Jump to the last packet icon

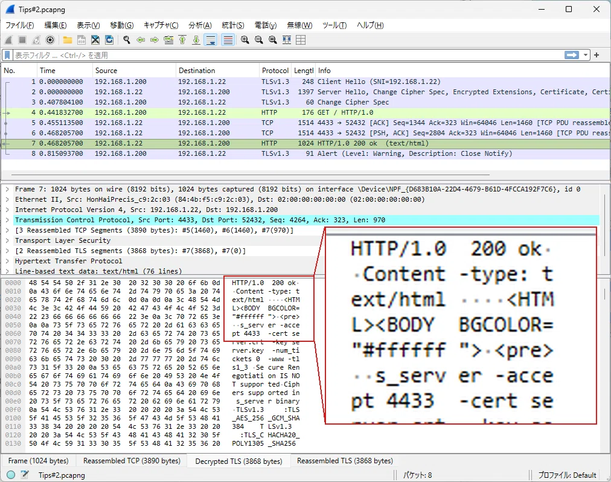(x=196, y=40)
